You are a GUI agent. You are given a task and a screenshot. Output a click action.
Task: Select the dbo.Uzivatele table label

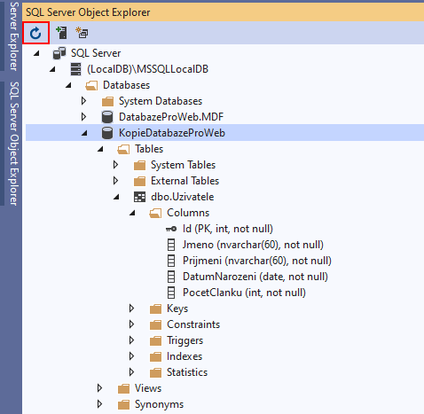[182, 197]
